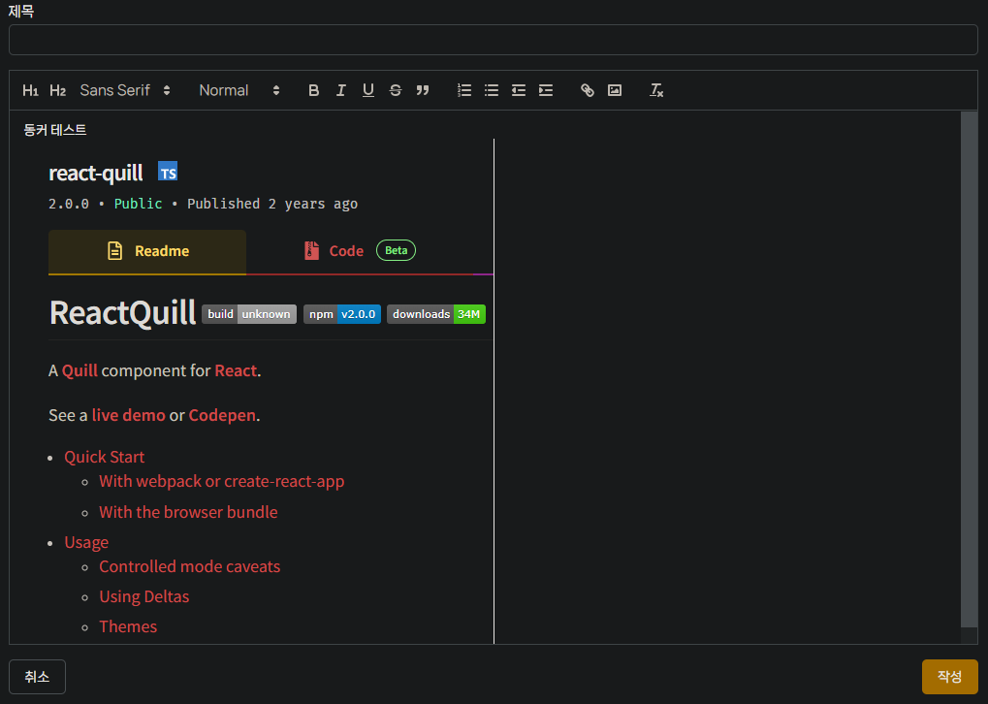Open the Usage link
This screenshot has width=988, height=704.
(86, 543)
